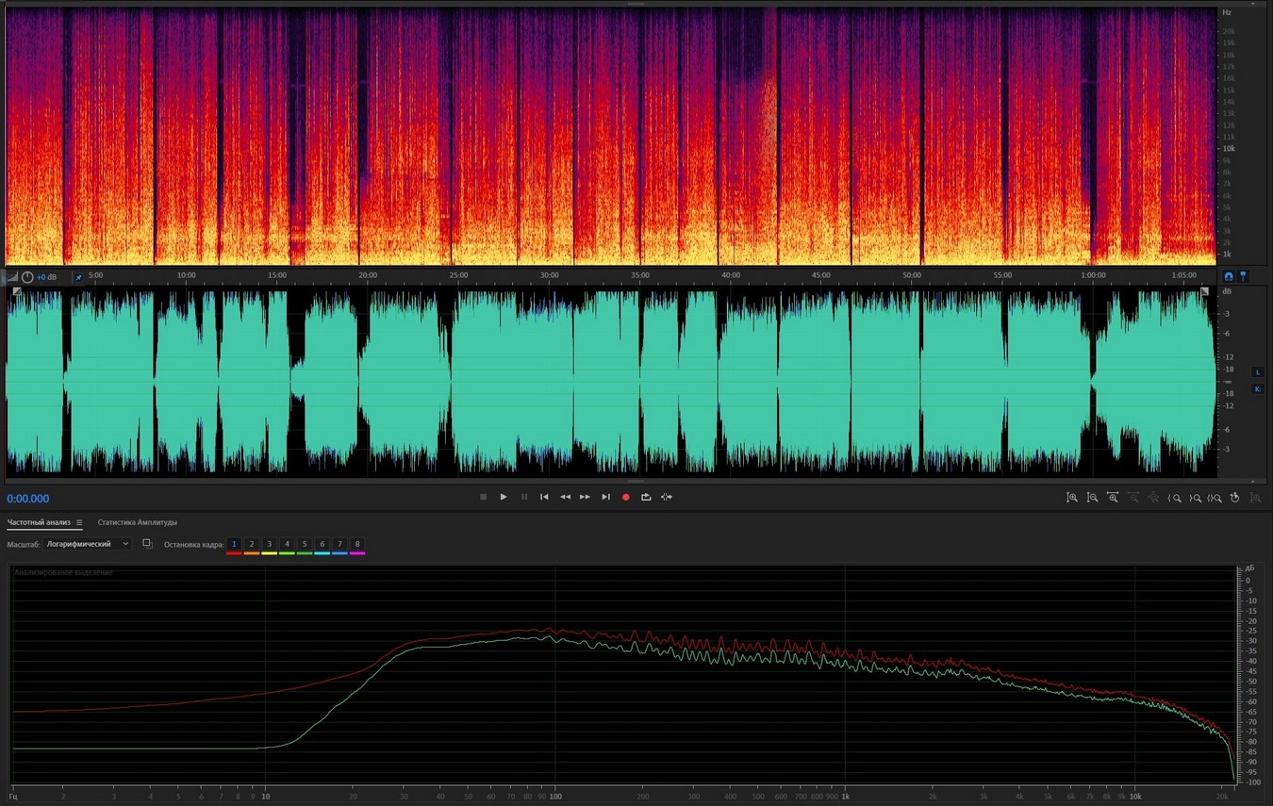Open the Частотный анализ panel menu
The image size is (1273, 806).
(79, 522)
